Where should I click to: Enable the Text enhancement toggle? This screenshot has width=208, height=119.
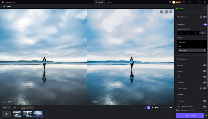pos(205,77)
